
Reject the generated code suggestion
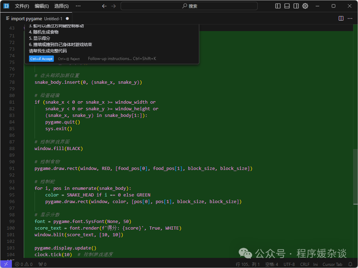coord(69,59)
